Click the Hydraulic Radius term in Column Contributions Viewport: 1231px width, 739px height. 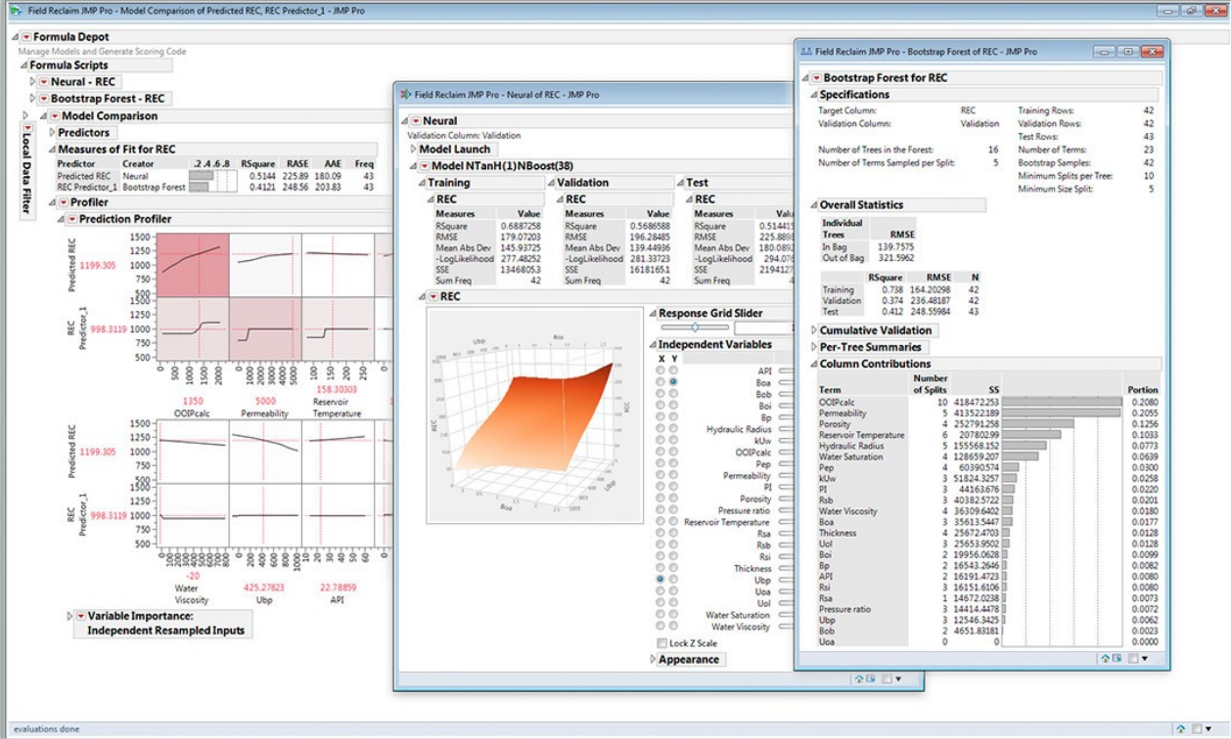(x=851, y=445)
